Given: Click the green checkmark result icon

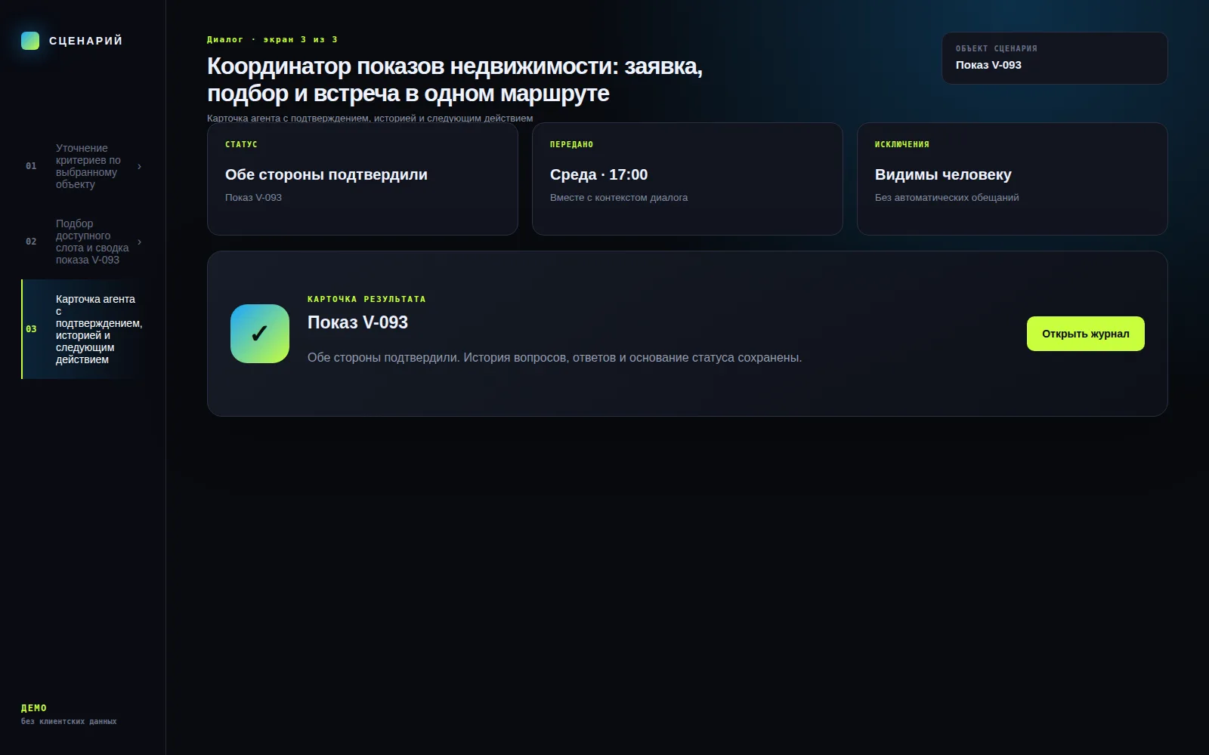Looking at the screenshot, I should point(260,334).
